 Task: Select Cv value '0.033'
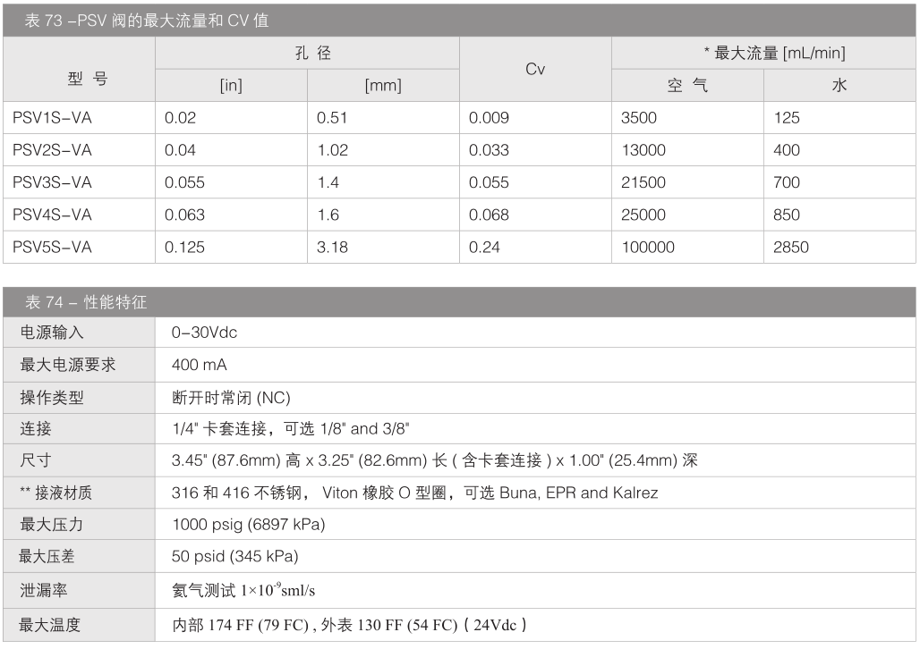(489, 150)
